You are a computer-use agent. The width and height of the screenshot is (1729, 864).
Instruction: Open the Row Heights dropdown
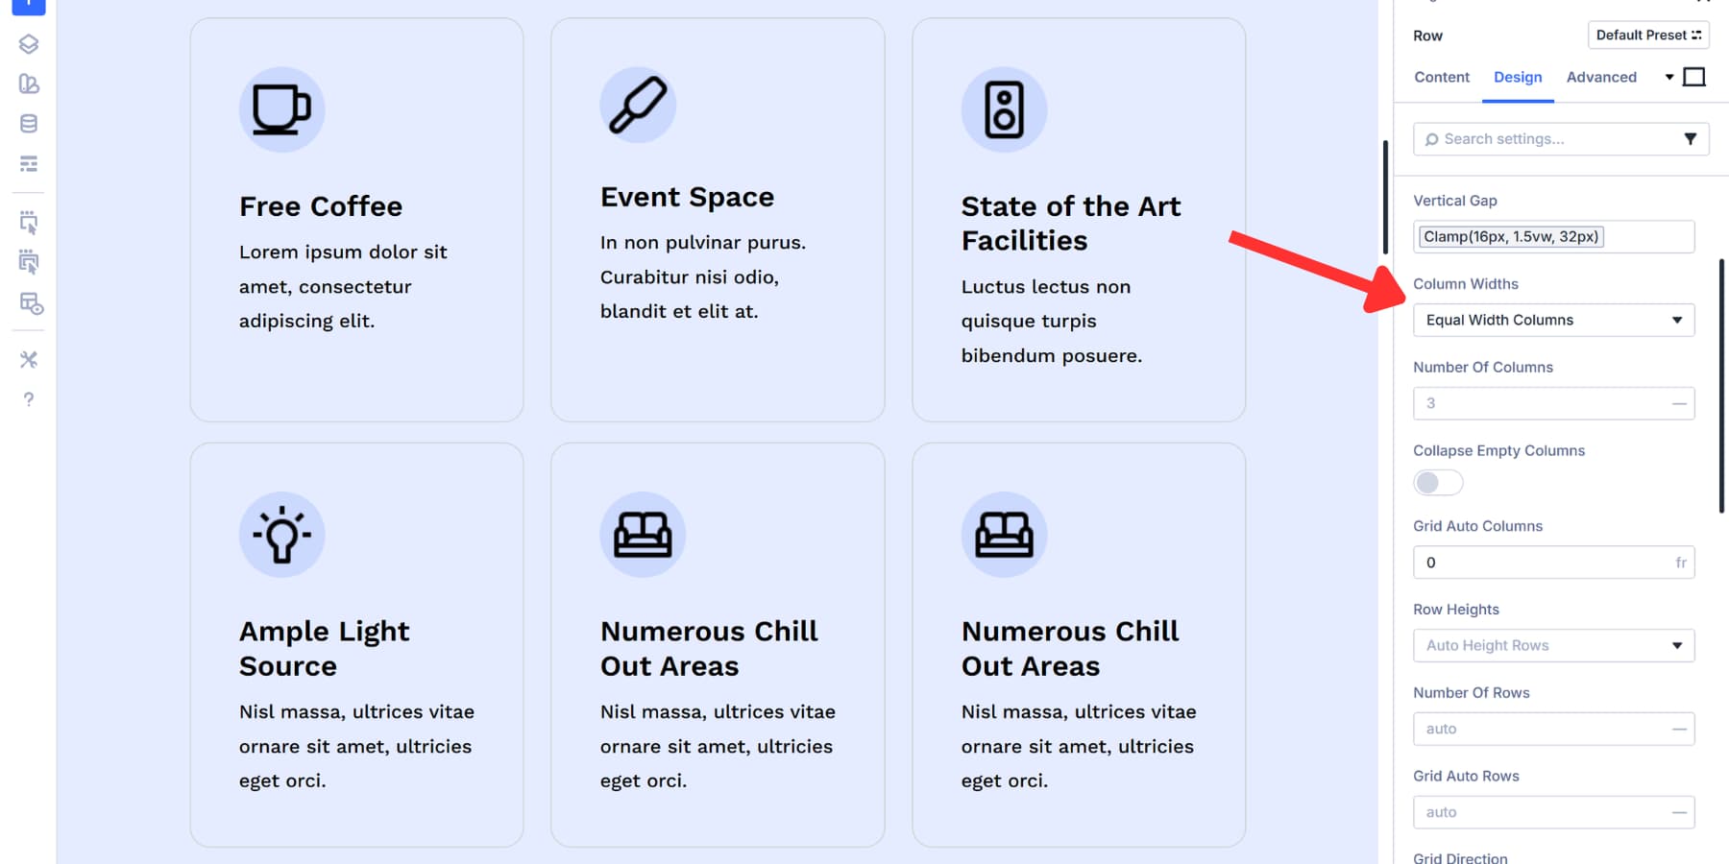pyautogui.click(x=1553, y=645)
